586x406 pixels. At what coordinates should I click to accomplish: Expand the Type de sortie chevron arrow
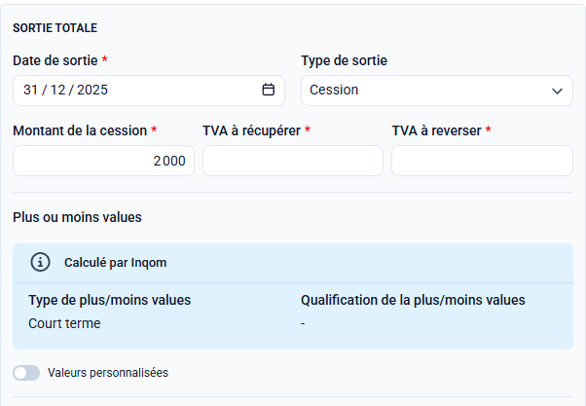558,91
